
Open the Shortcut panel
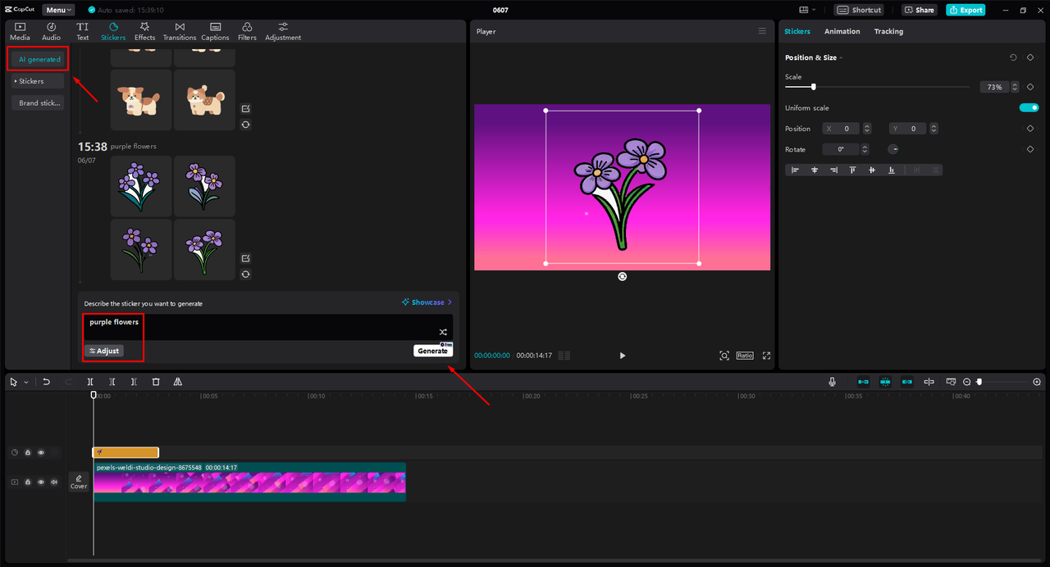point(860,10)
